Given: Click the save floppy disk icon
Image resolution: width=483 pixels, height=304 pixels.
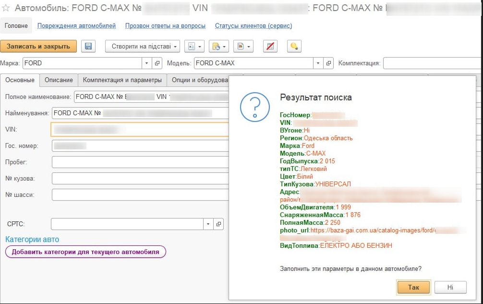Looking at the screenshot, I should (88, 46).
